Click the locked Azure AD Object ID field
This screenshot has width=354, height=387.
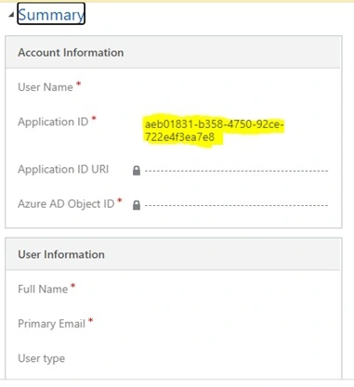[236, 205]
